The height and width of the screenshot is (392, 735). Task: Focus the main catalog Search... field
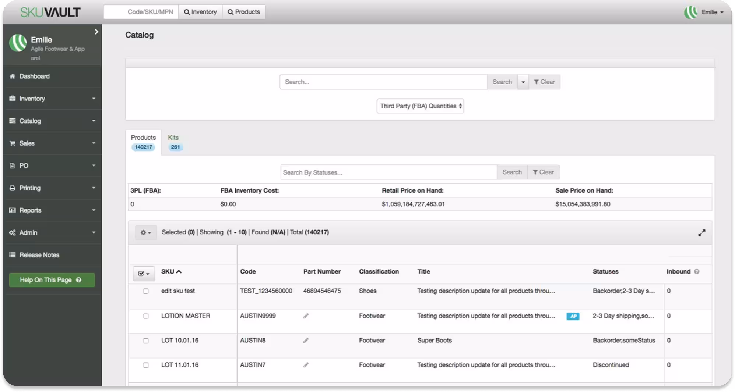click(x=383, y=82)
